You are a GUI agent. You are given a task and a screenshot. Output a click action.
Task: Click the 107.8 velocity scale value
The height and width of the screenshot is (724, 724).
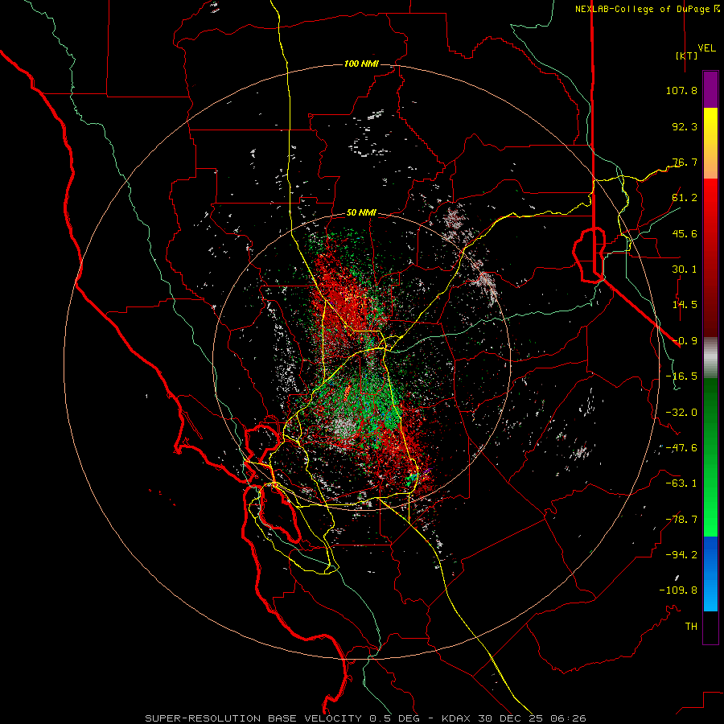[681, 90]
